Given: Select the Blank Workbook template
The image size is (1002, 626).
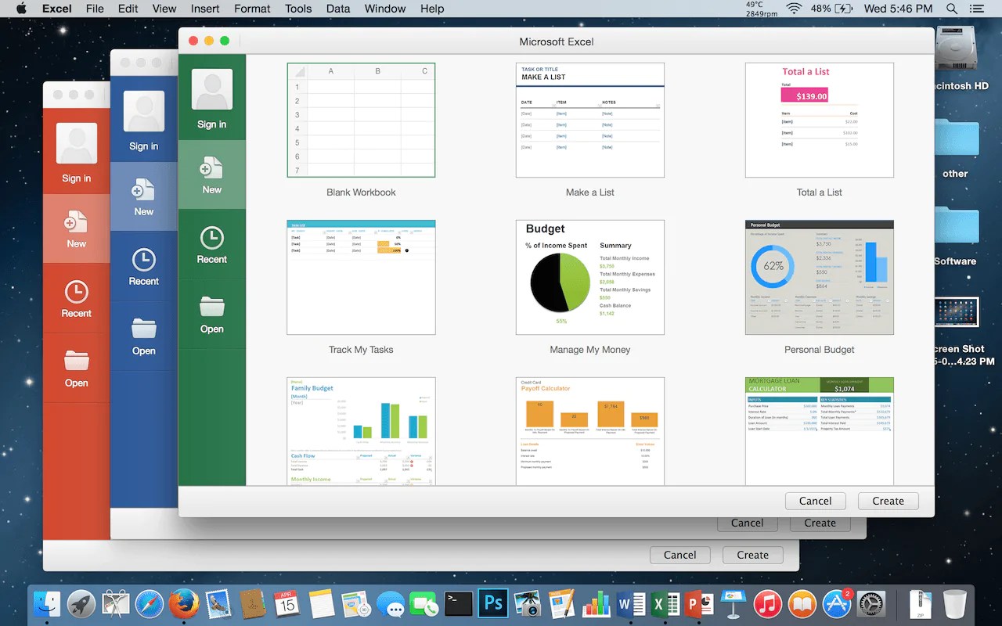Looking at the screenshot, I should pos(361,121).
